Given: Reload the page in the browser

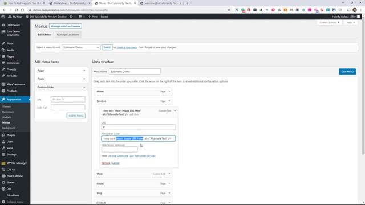Looking at the screenshot, I should point(17,10).
